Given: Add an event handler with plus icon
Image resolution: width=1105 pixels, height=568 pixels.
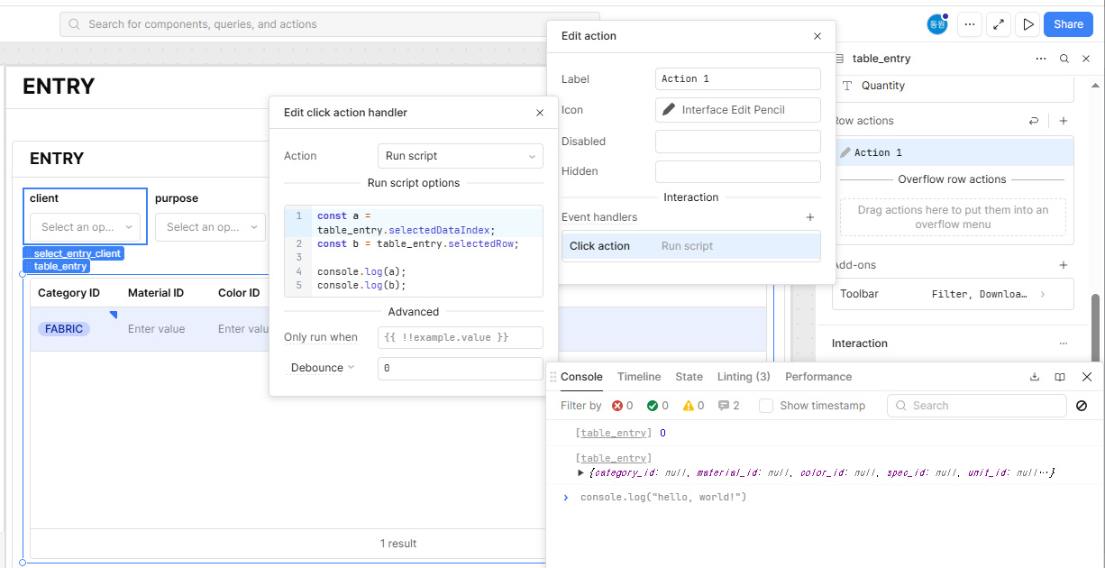Looking at the screenshot, I should (810, 217).
